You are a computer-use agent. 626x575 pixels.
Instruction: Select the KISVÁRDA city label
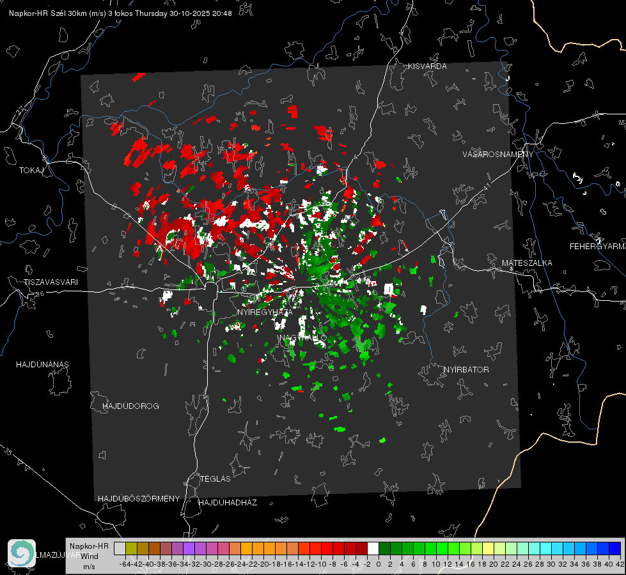point(427,66)
